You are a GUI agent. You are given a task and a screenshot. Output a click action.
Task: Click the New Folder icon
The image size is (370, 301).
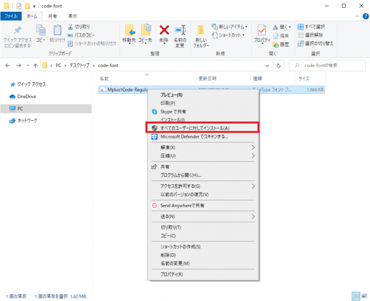[x=201, y=35]
